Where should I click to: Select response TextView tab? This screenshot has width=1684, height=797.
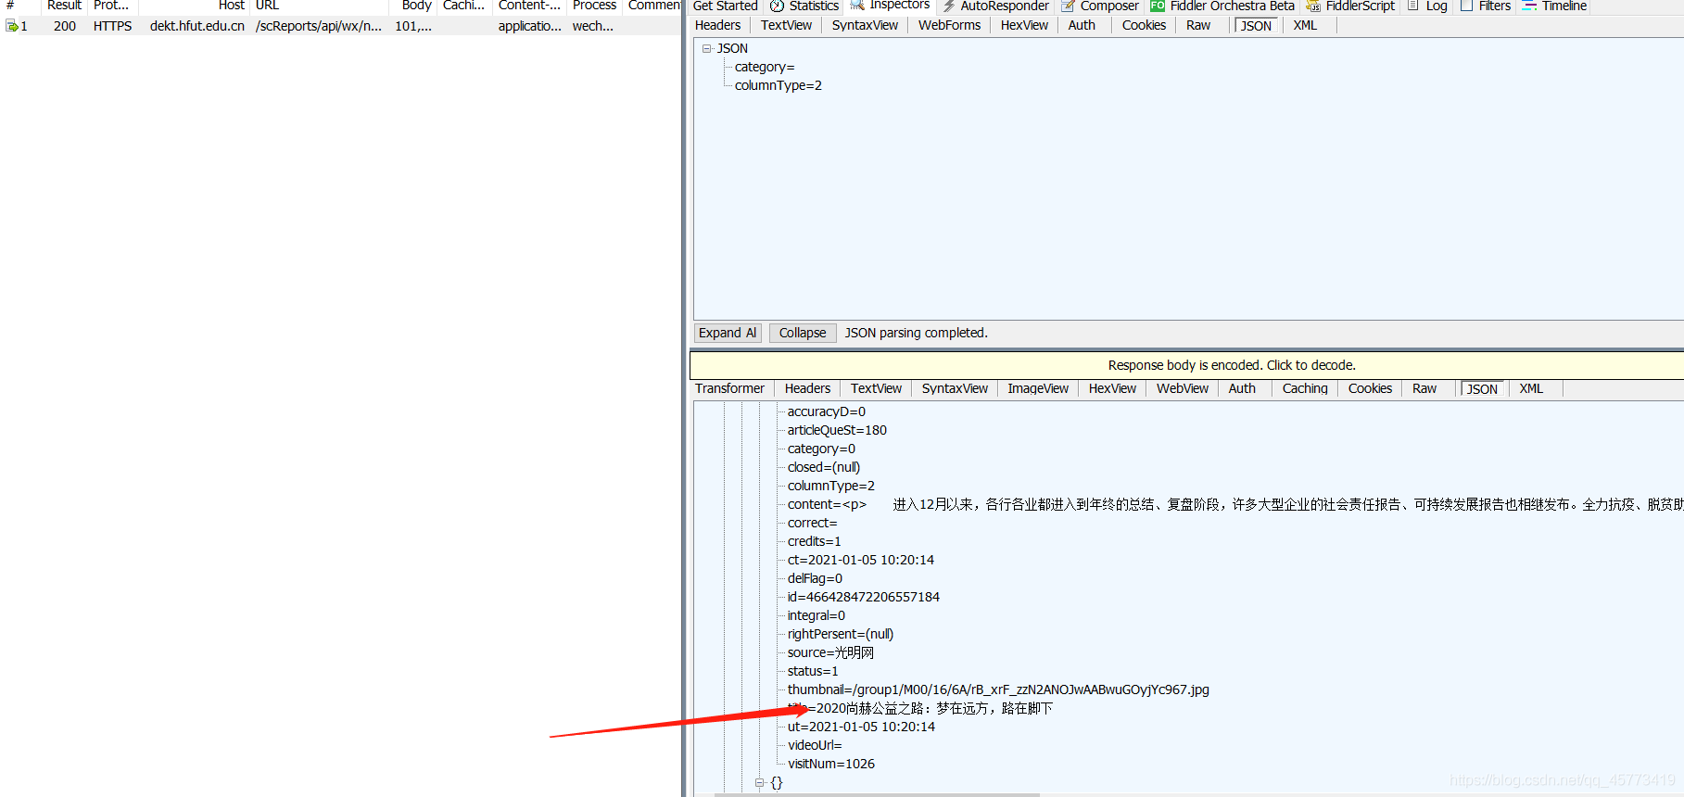(876, 388)
